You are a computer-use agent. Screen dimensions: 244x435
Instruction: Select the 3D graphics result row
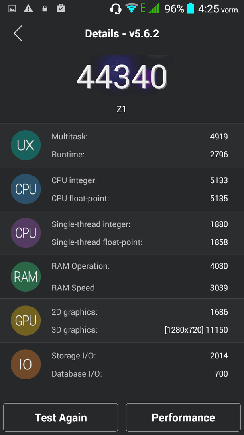(x=140, y=330)
